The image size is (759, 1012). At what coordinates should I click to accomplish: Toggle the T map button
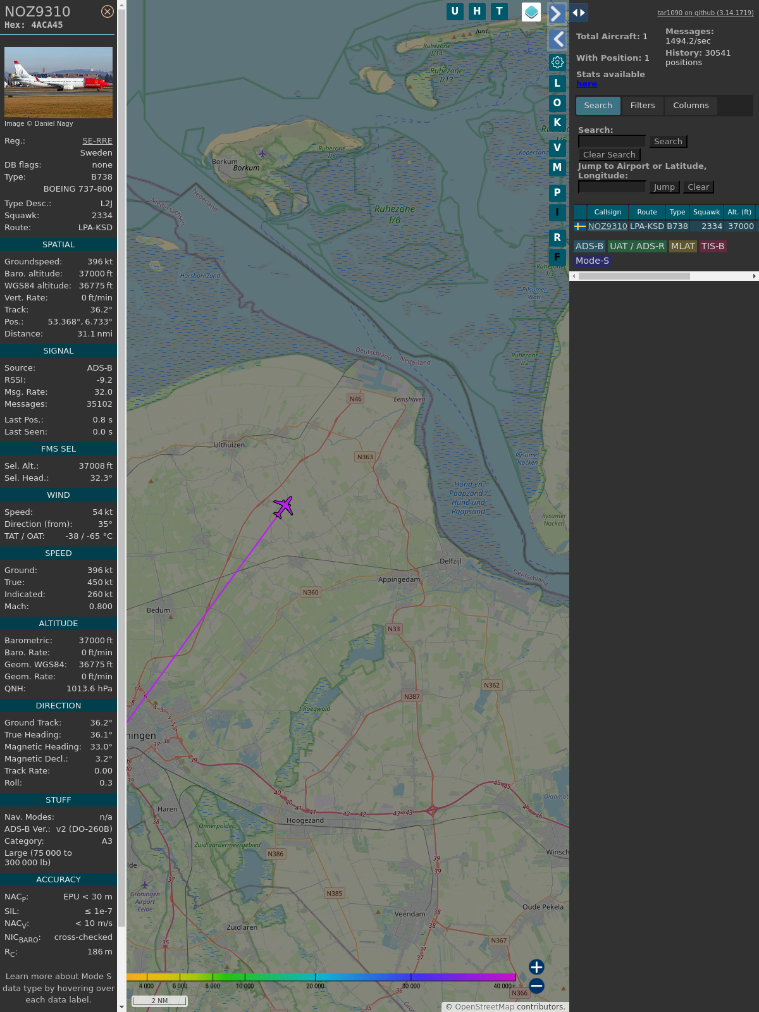500,11
